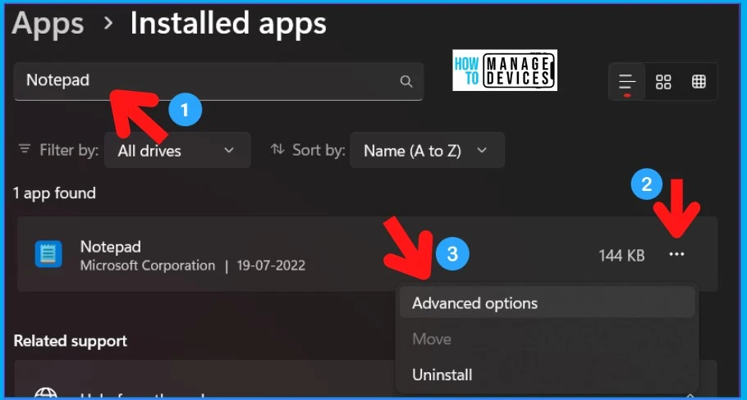Click the Filter by label

(69, 150)
